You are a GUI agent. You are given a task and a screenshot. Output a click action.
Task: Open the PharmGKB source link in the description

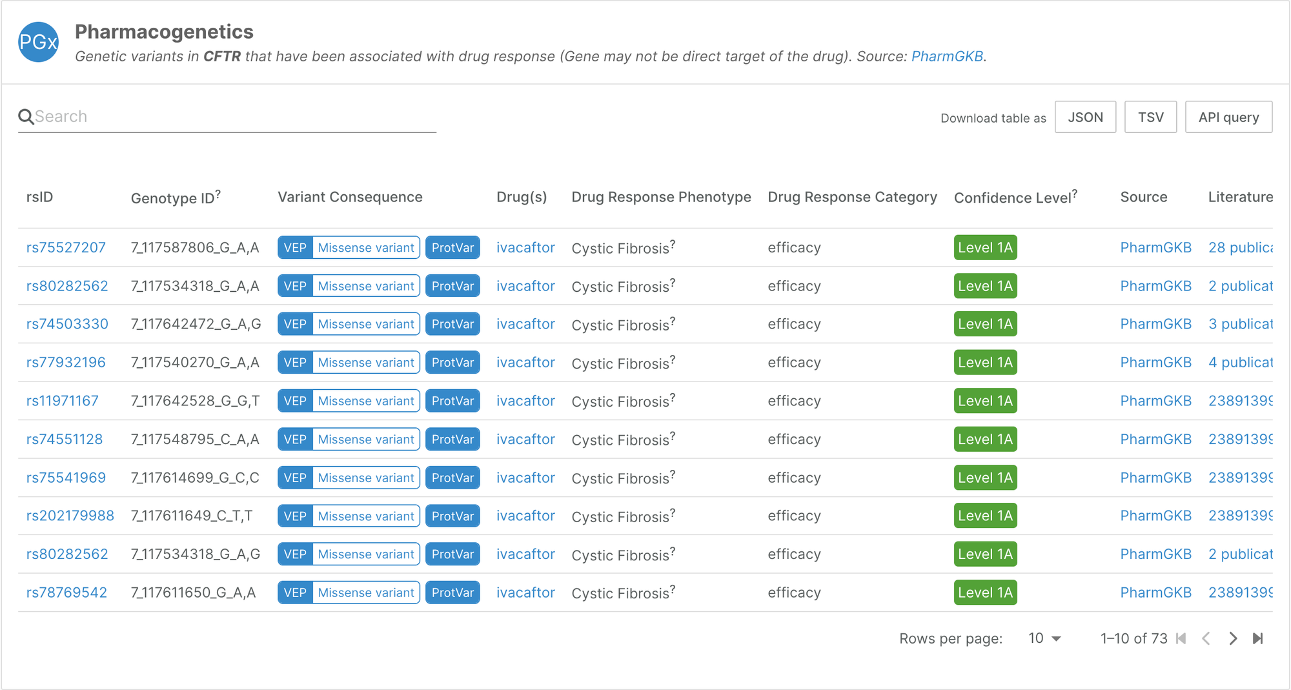coord(947,56)
